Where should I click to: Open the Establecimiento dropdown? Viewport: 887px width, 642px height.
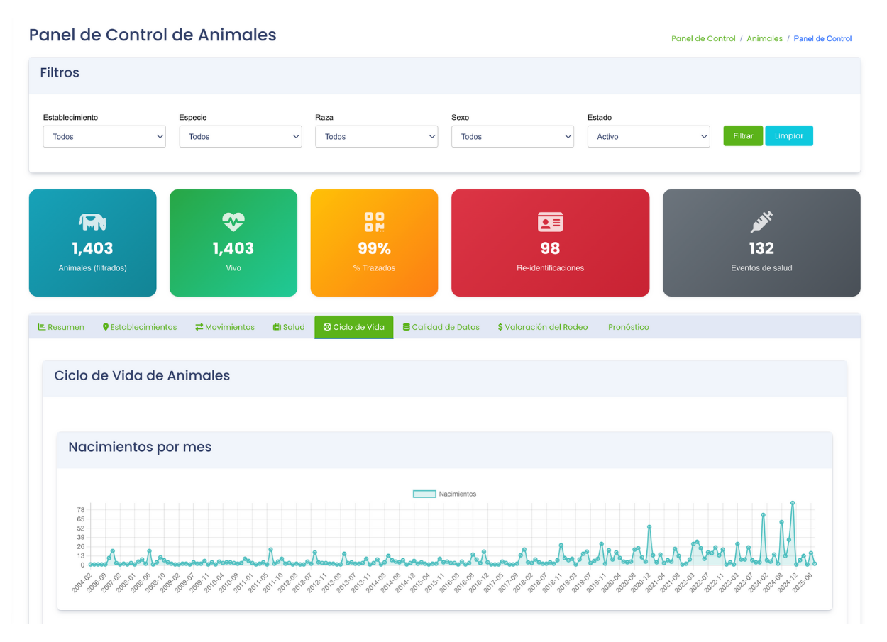point(104,137)
